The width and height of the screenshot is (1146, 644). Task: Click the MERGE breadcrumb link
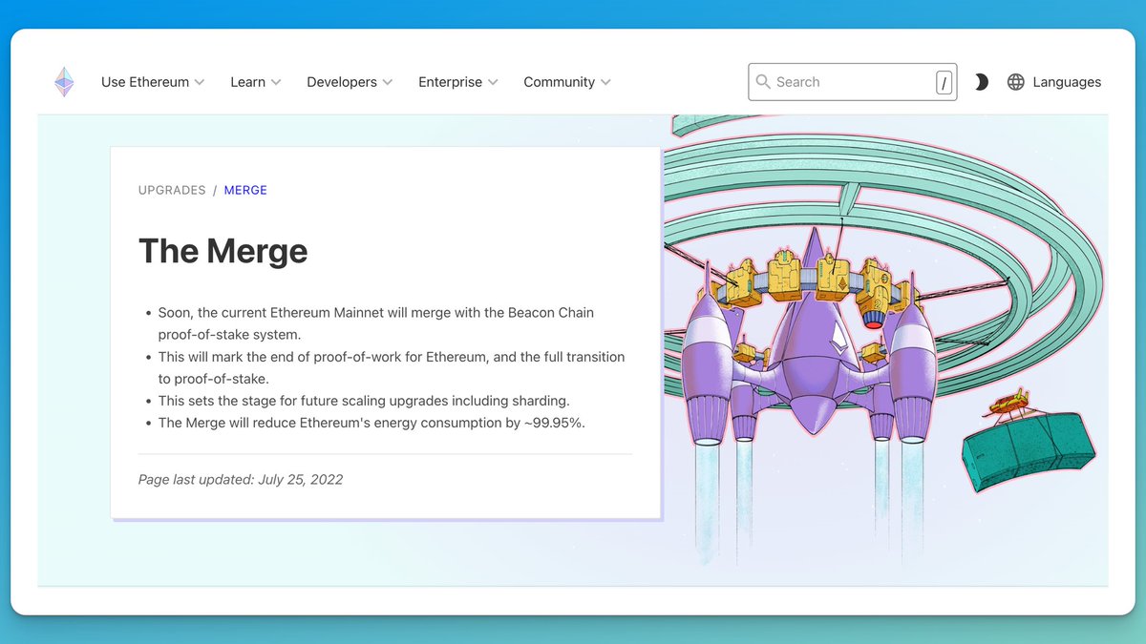245,190
